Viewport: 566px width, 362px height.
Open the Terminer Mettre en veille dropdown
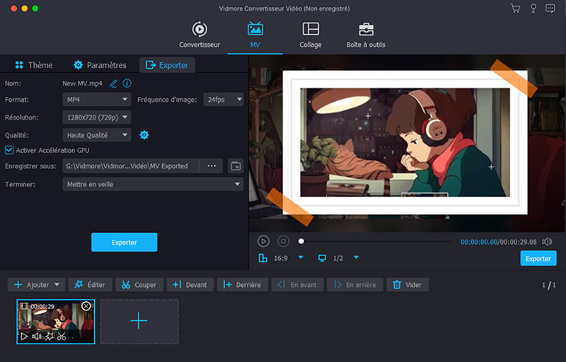[x=153, y=185]
